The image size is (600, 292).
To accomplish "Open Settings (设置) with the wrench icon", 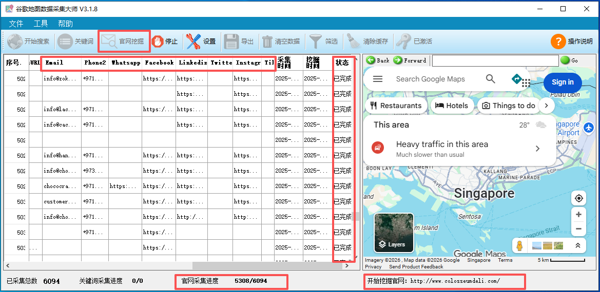I will [193, 41].
